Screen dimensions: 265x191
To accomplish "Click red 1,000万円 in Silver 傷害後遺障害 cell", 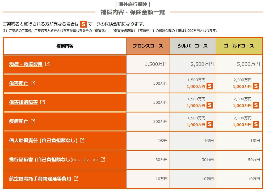I will 196,106.
